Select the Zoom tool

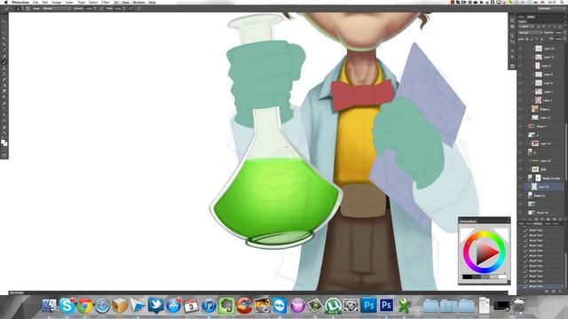tap(4, 133)
